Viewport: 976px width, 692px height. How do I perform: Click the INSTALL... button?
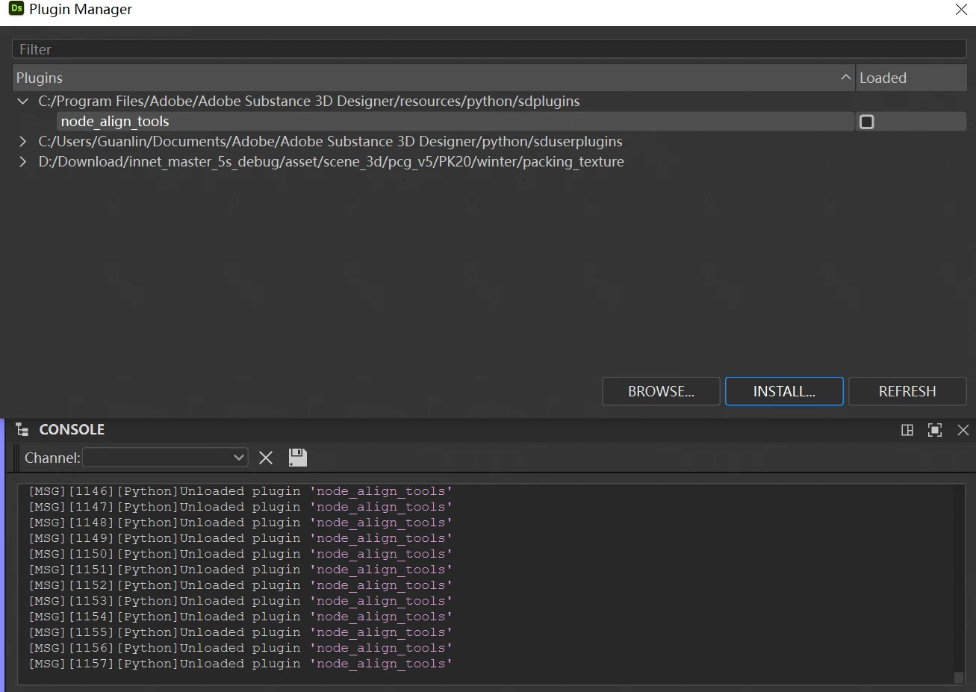tap(784, 391)
